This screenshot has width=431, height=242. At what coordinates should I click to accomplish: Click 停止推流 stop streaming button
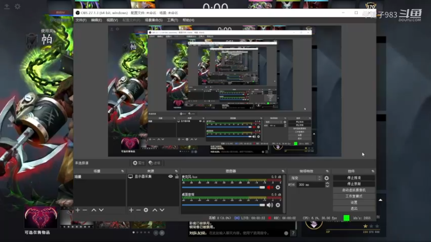pos(354,178)
